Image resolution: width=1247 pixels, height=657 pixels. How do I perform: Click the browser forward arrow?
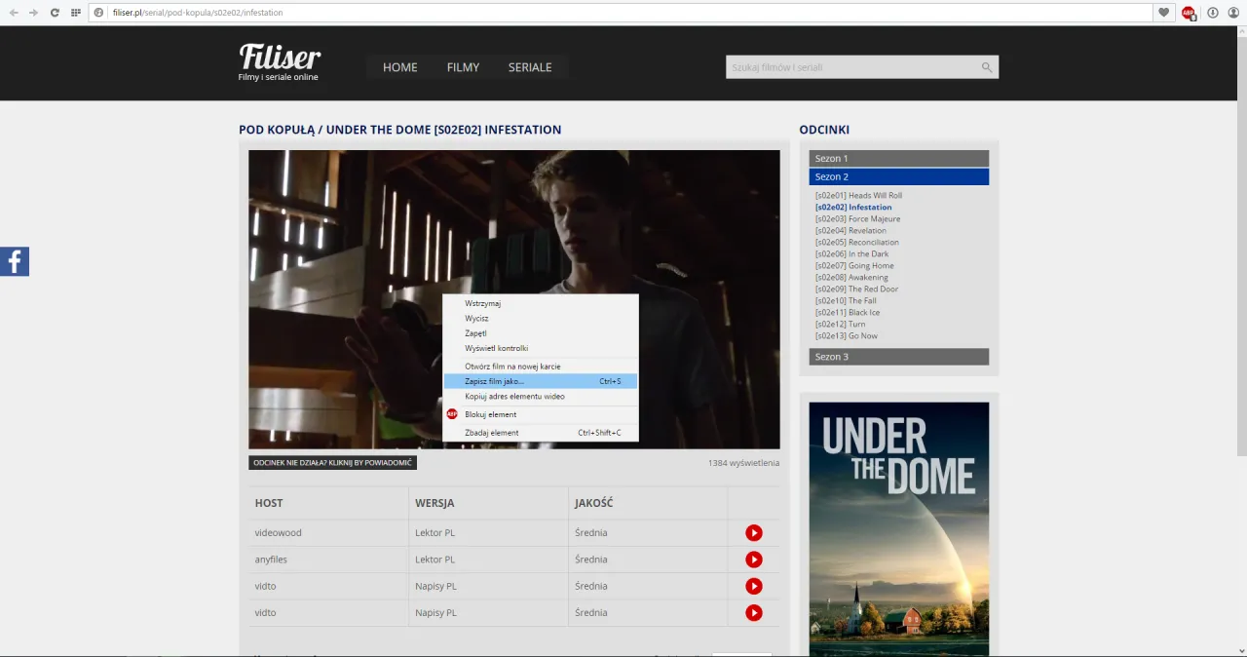coord(34,13)
